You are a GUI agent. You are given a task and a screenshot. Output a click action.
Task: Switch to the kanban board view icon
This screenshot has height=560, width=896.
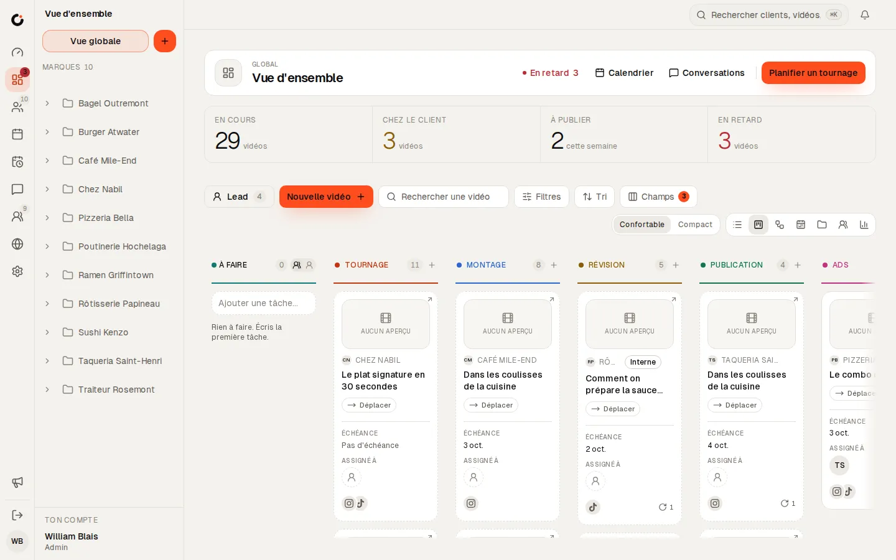click(758, 225)
